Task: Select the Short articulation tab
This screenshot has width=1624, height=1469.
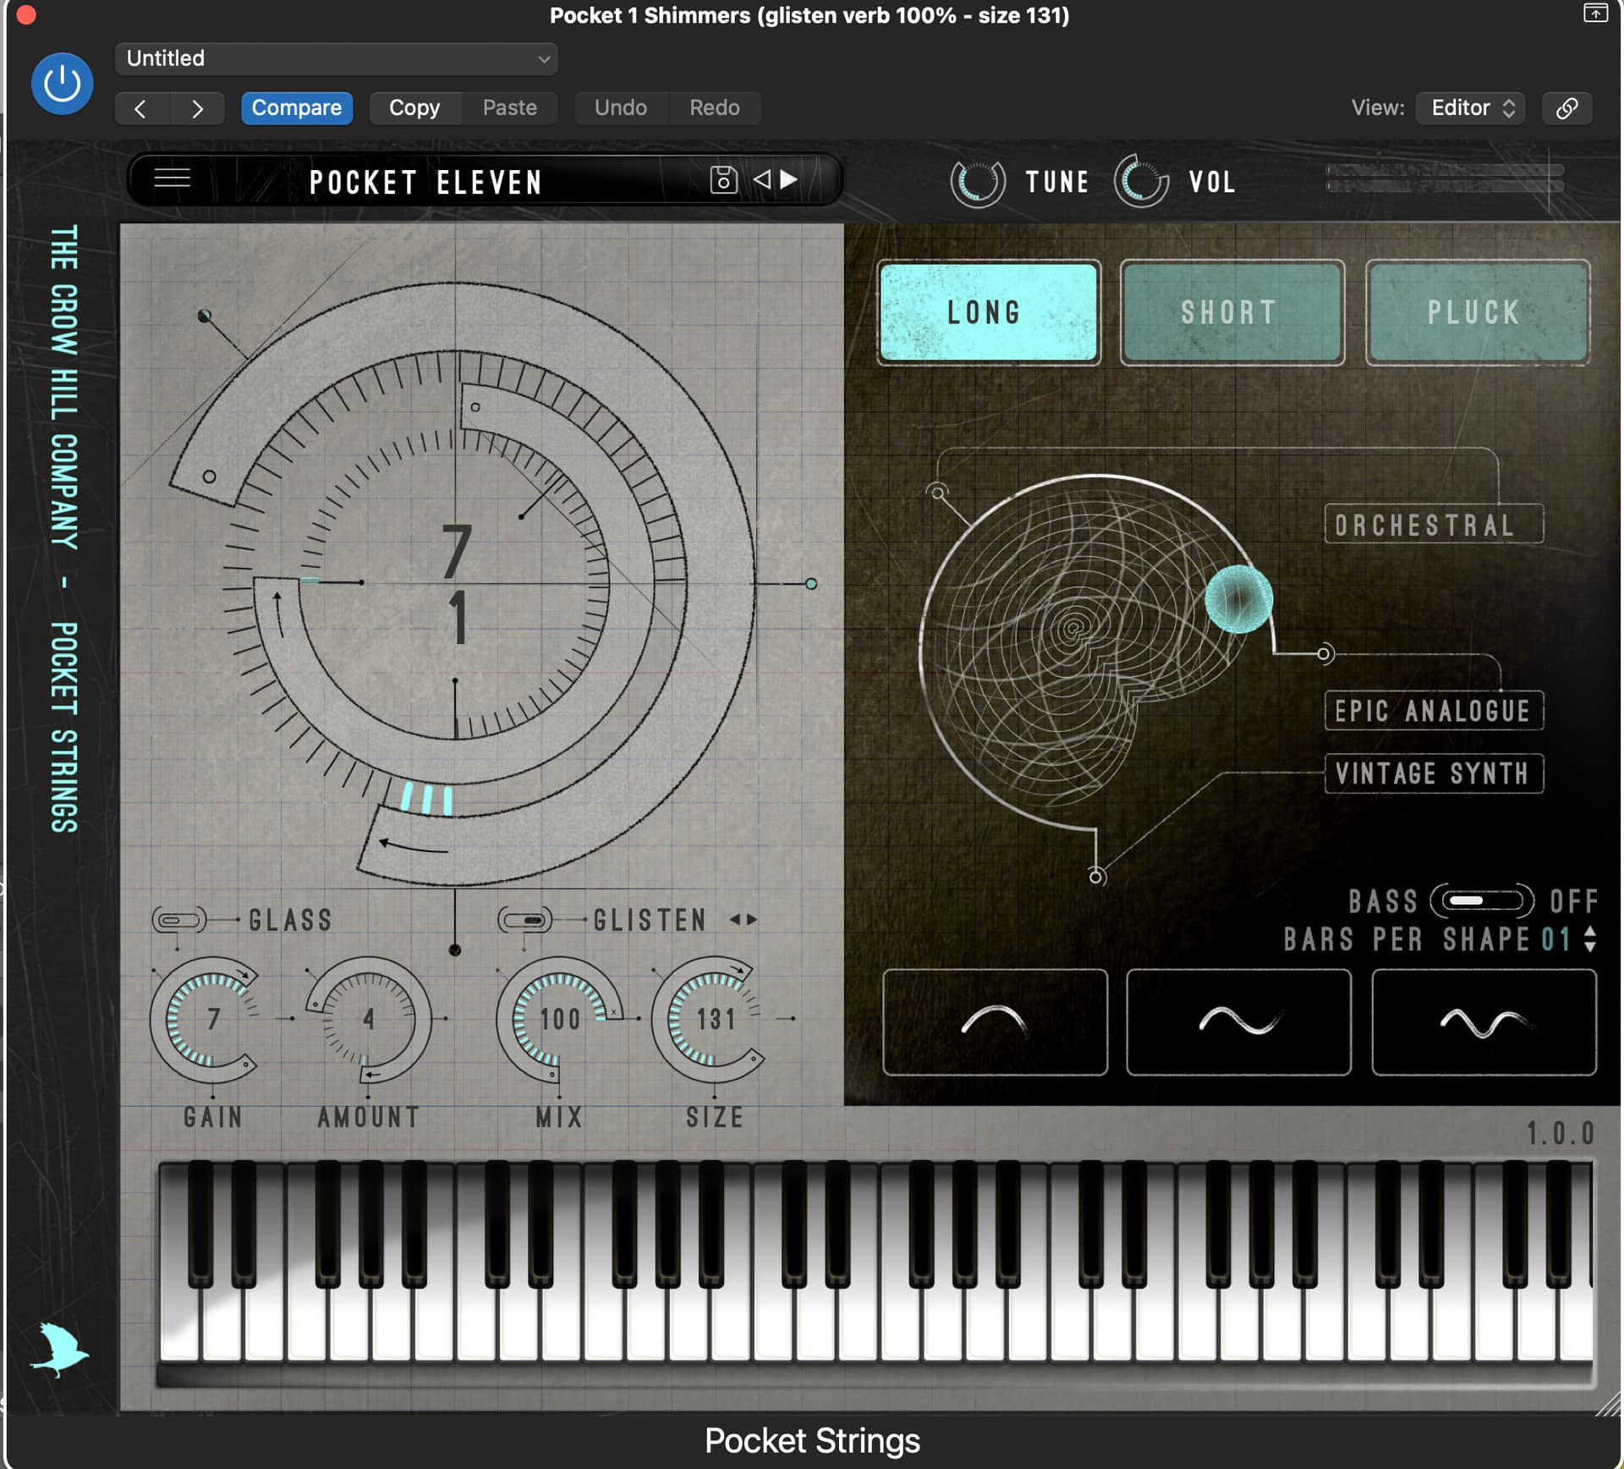Action: (x=1232, y=312)
